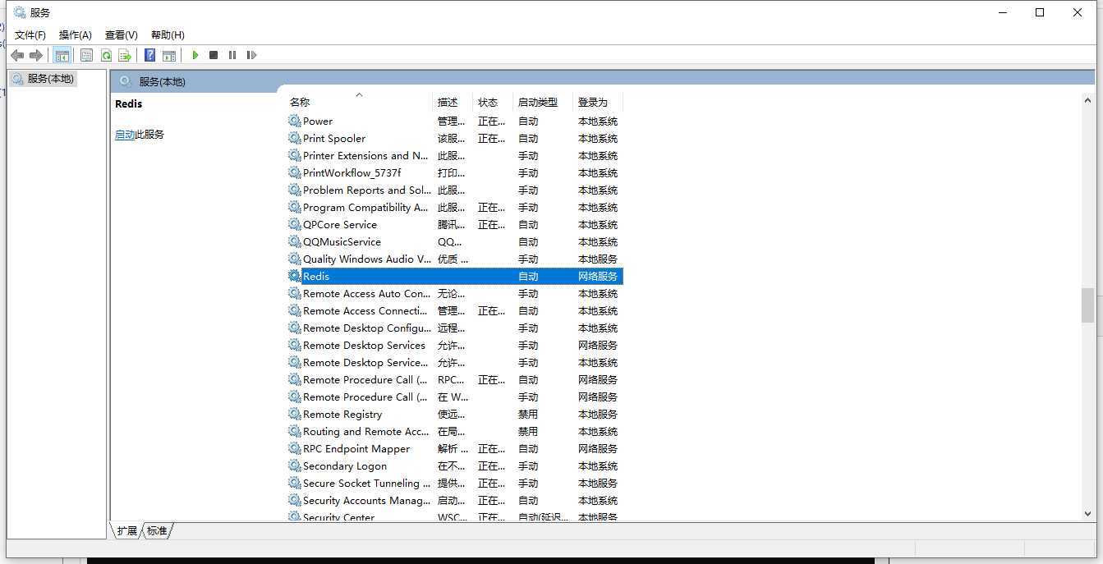The width and height of the screenshot is (1103, 564).
Task: Select the Secure Socket Tunneling service name
Action: point(366,483)
